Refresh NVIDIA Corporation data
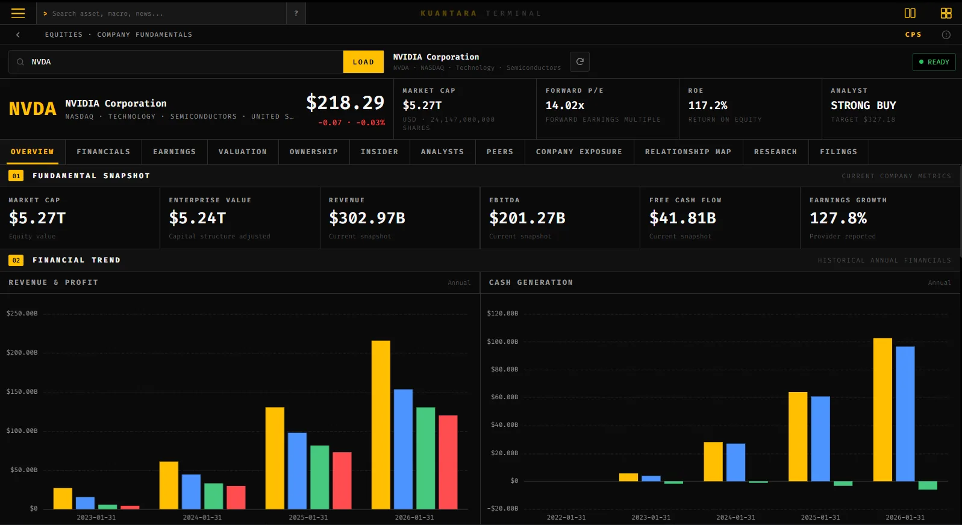 579,61
